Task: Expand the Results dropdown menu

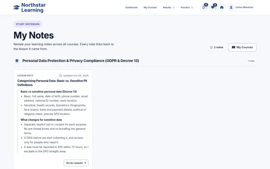Action: pyautogui.click(x=169, y=7)
